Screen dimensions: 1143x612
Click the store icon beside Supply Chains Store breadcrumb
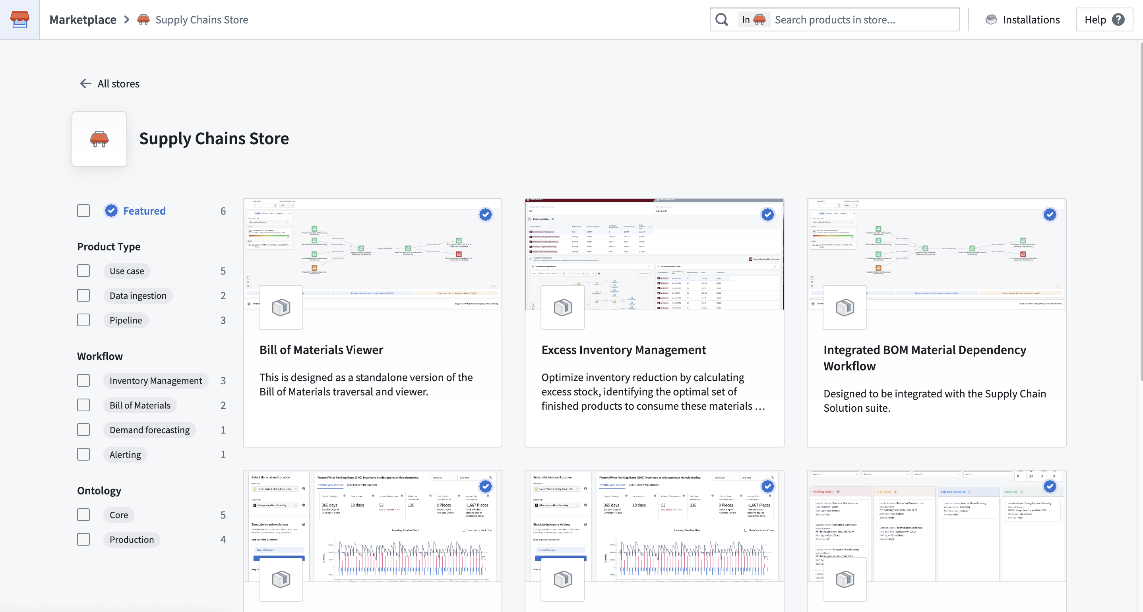[x=143, y=19]
